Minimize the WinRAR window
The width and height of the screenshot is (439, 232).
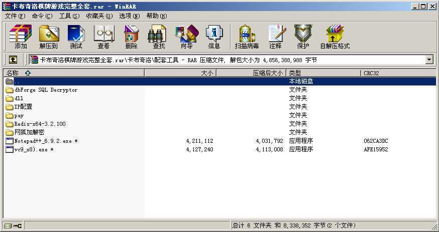point(415,7)
